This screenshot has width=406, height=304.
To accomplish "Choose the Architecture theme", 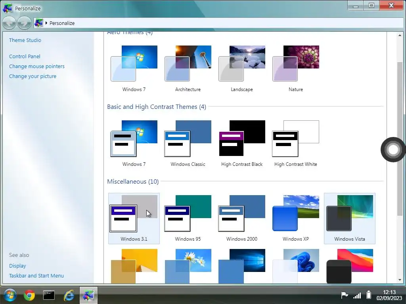I will 188,68.
